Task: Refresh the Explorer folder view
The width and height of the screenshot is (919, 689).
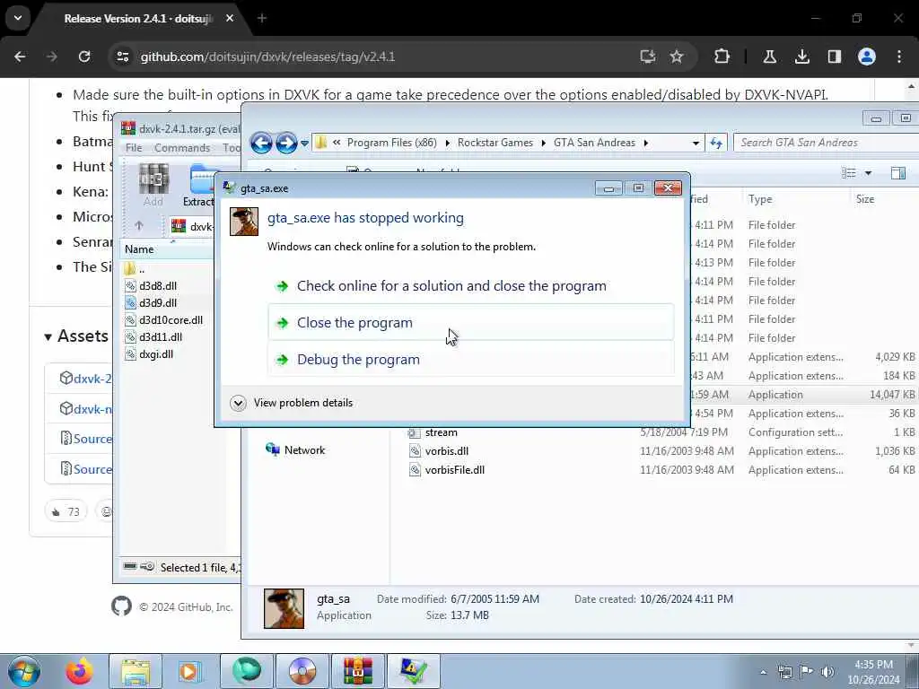Action: (716, 143)
